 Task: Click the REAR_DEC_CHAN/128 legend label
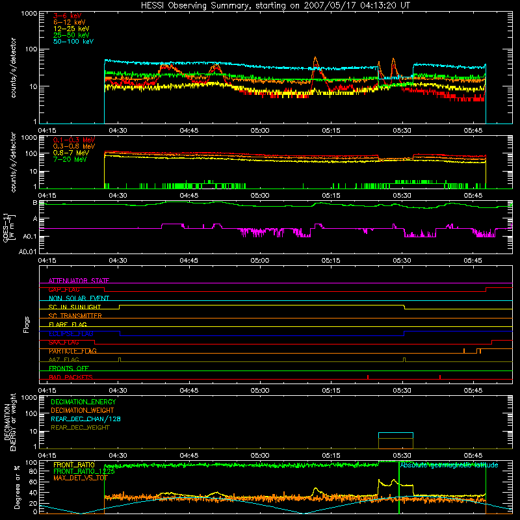[86, 419]
